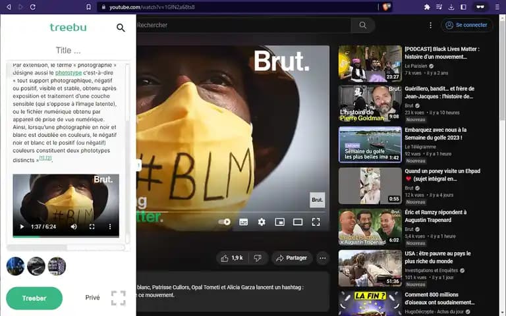Click the YouTube Rechercher search field
Viewport: 506px width, 316px height.
pos(243,25)
